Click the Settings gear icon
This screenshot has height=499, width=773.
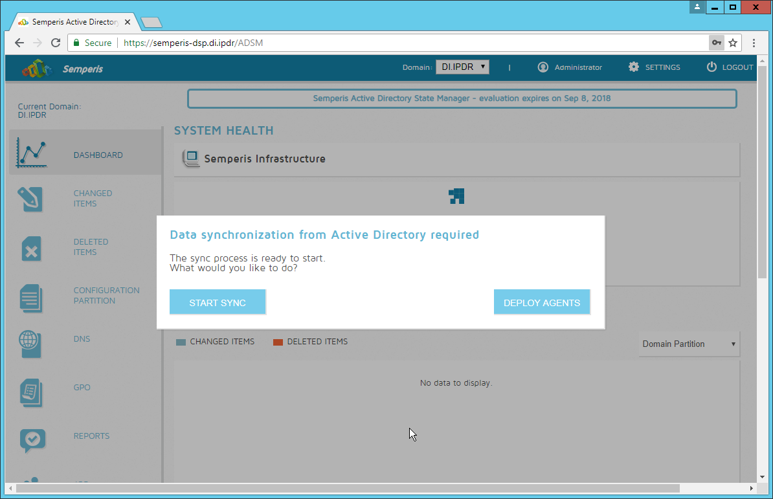coord(633,67)
